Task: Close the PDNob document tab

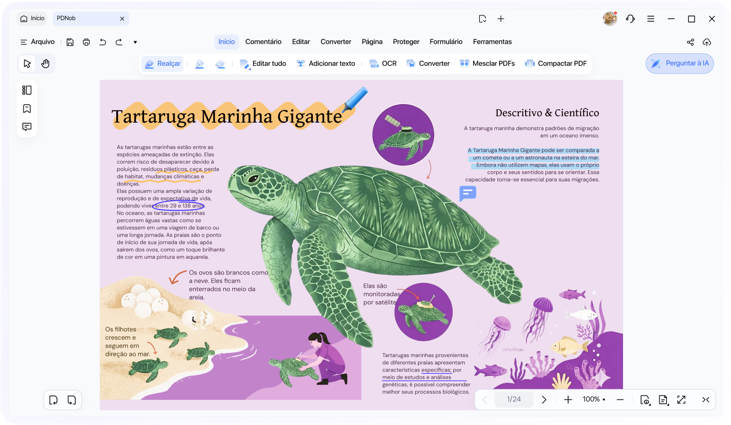Action: click(122, 19)
